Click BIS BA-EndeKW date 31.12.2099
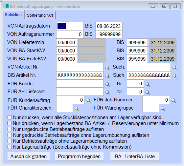The image size is (184, 166). [x=163, y=59]
